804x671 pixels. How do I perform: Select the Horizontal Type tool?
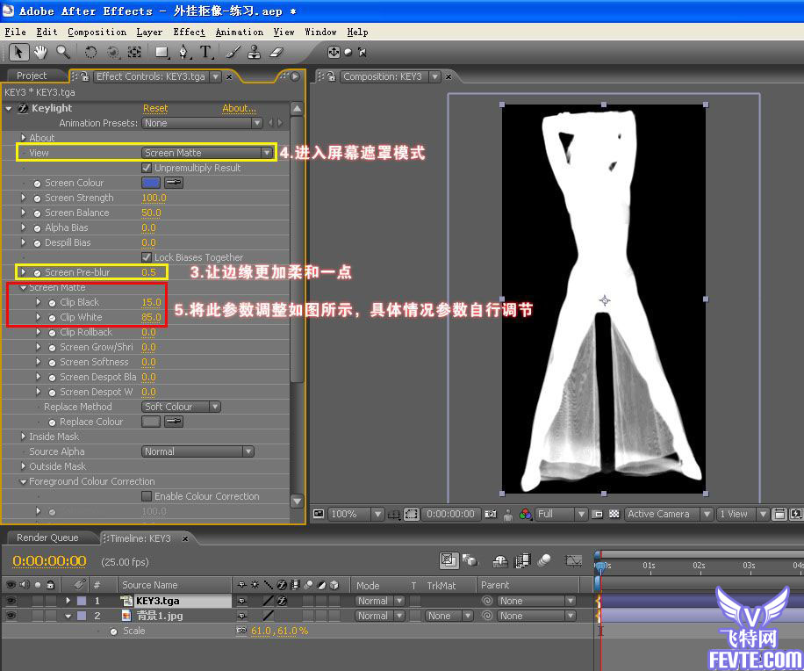pyautogui.click(x=205, y=53)
